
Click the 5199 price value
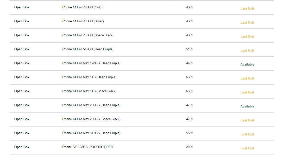click(190, 49)
